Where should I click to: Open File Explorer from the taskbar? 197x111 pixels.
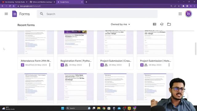point(99,108)
